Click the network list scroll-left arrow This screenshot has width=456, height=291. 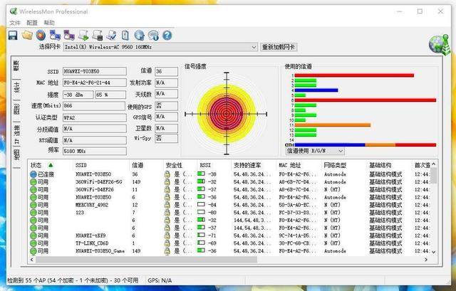tap(31, 260)
